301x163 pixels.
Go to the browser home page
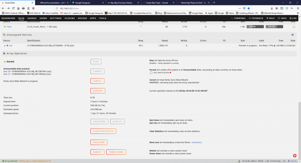(x=18, y=8)
